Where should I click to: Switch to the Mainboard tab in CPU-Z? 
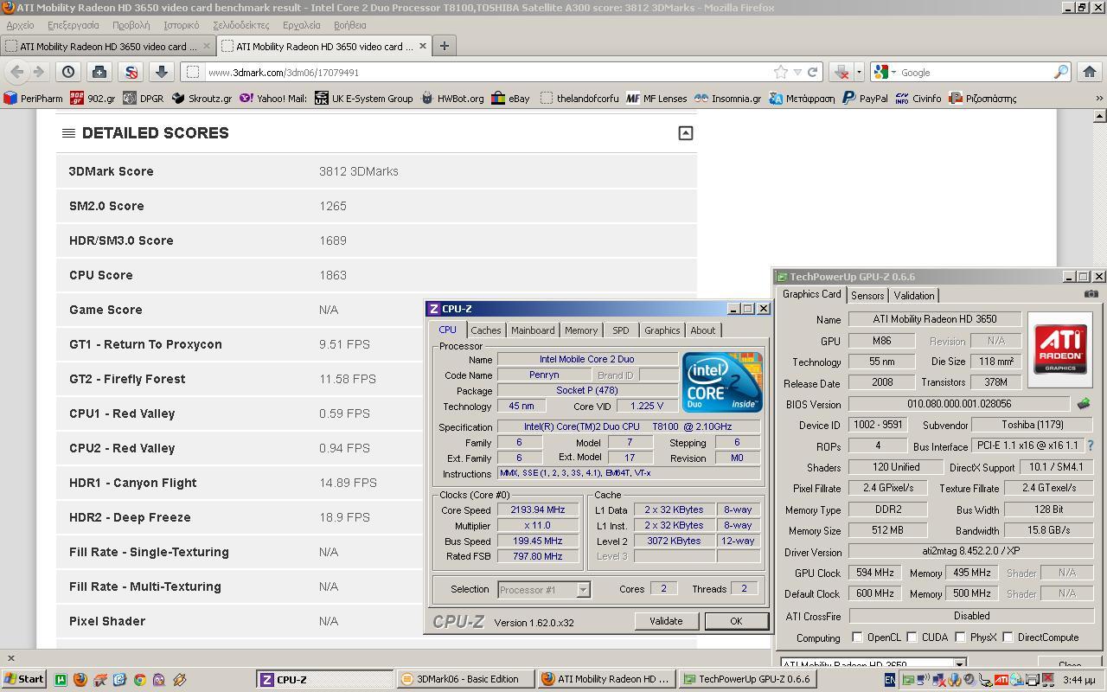coord(533,330)
